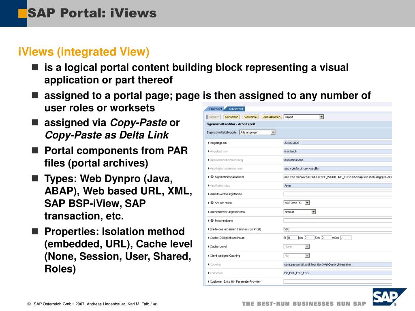
Task: Click the Sichern button
Action: pyautogui.click(x=214, y=117)
